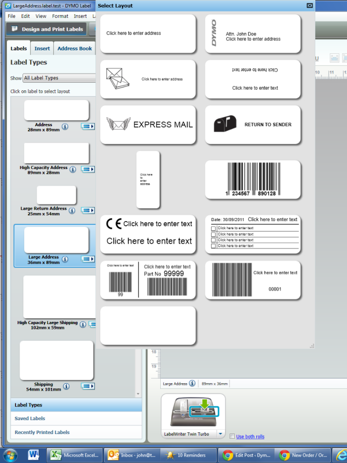Open the Show label types dropdown
This screenshot has height=463, width=347.
click(60, 78)
